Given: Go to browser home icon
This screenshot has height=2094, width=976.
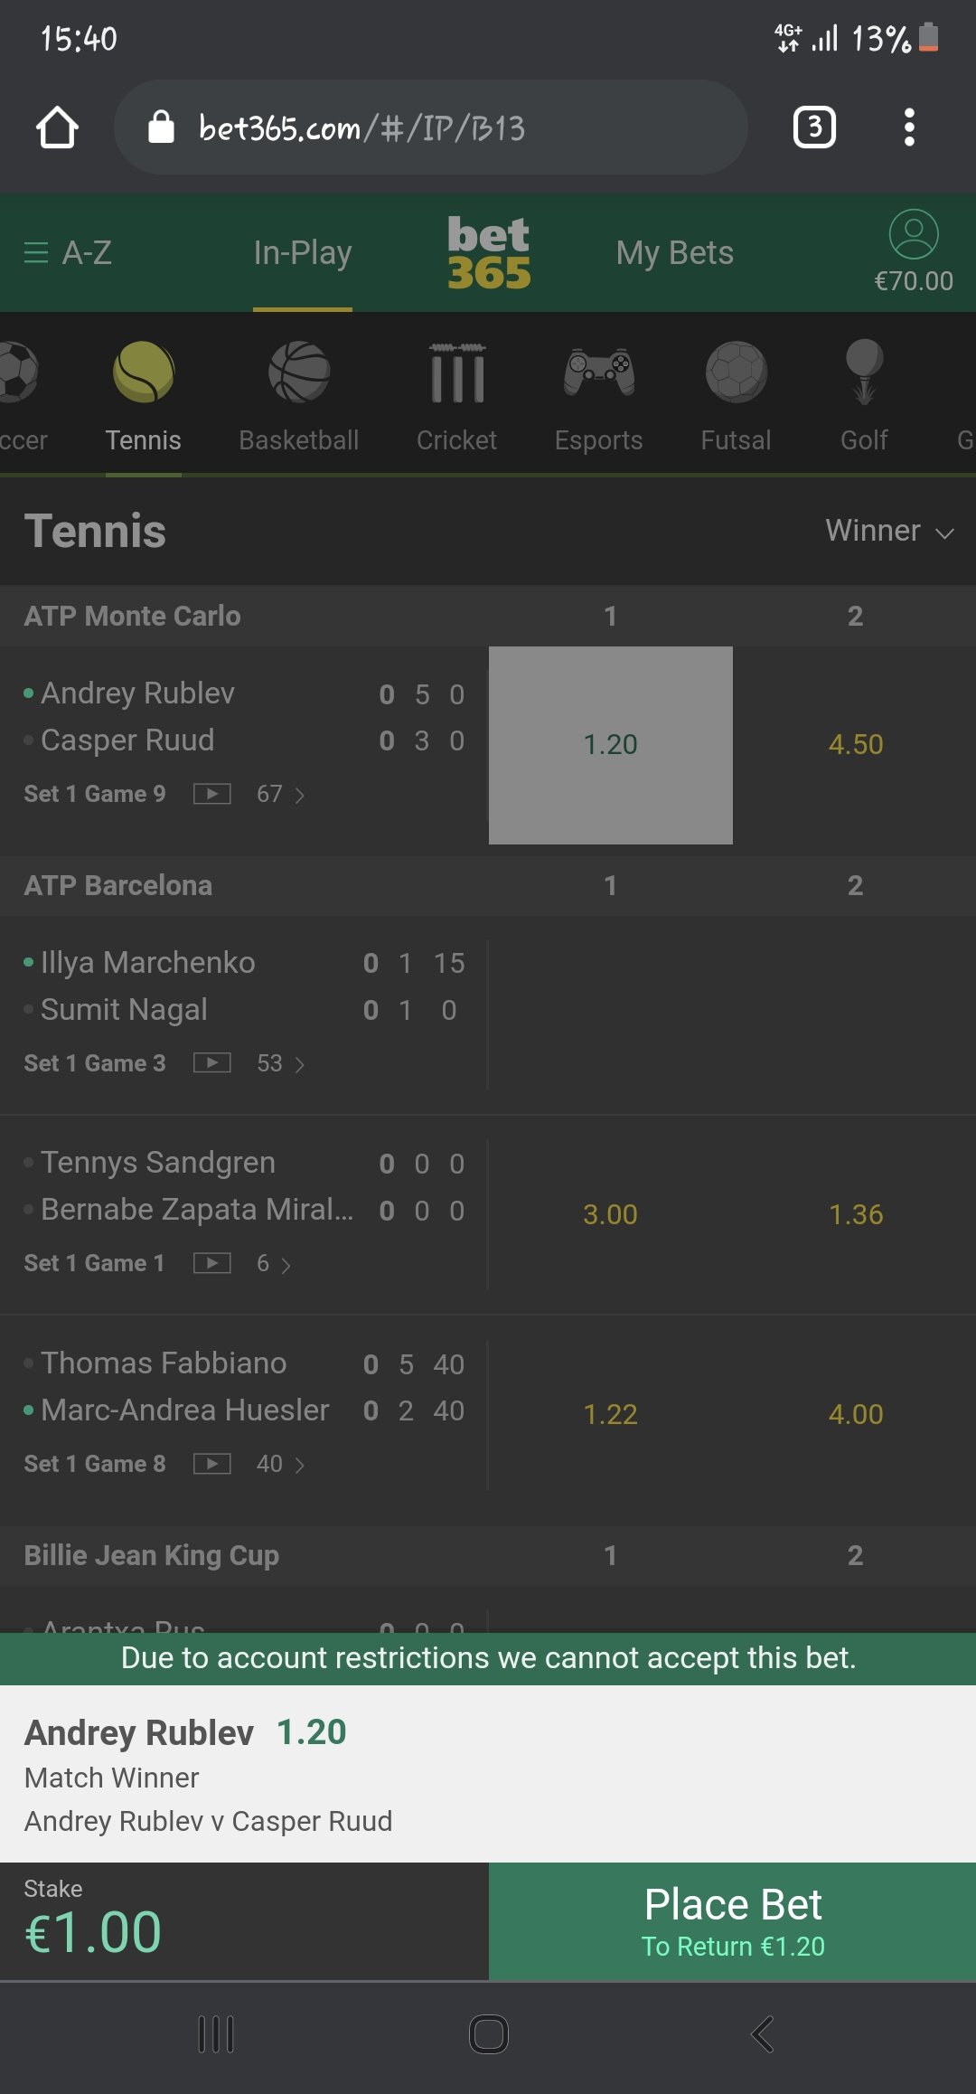Looking at the screenshot, I should point(57,127).
